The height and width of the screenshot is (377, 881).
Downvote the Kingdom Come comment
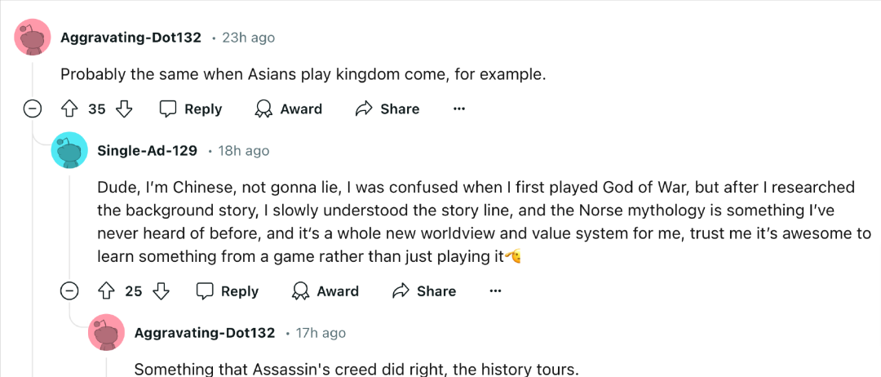(x=124, y=109)
